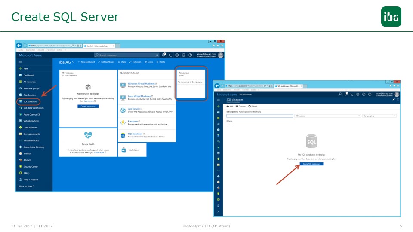Click the Create resources button
Image resolution: width=413 pixels, height=232 pixels.
pos(88,106)
